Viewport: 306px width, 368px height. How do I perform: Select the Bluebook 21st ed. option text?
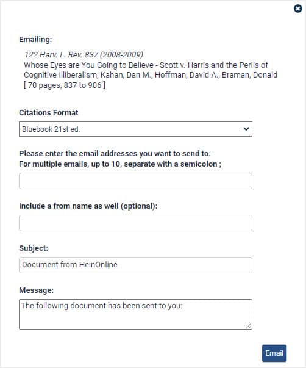pyautogui.click(x=51, y=129)
